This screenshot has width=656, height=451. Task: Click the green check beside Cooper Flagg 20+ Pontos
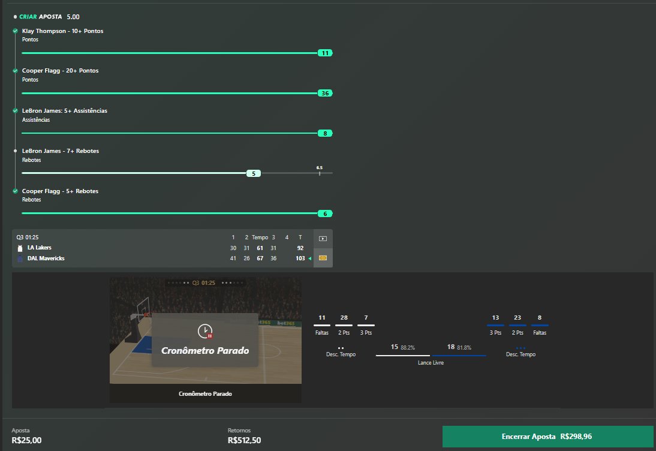16,71
